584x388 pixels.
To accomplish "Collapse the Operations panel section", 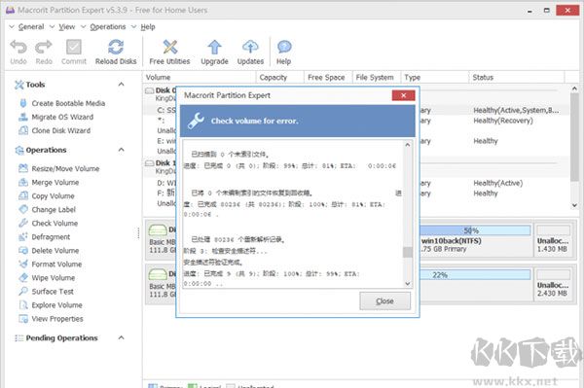I will (121, 150).
